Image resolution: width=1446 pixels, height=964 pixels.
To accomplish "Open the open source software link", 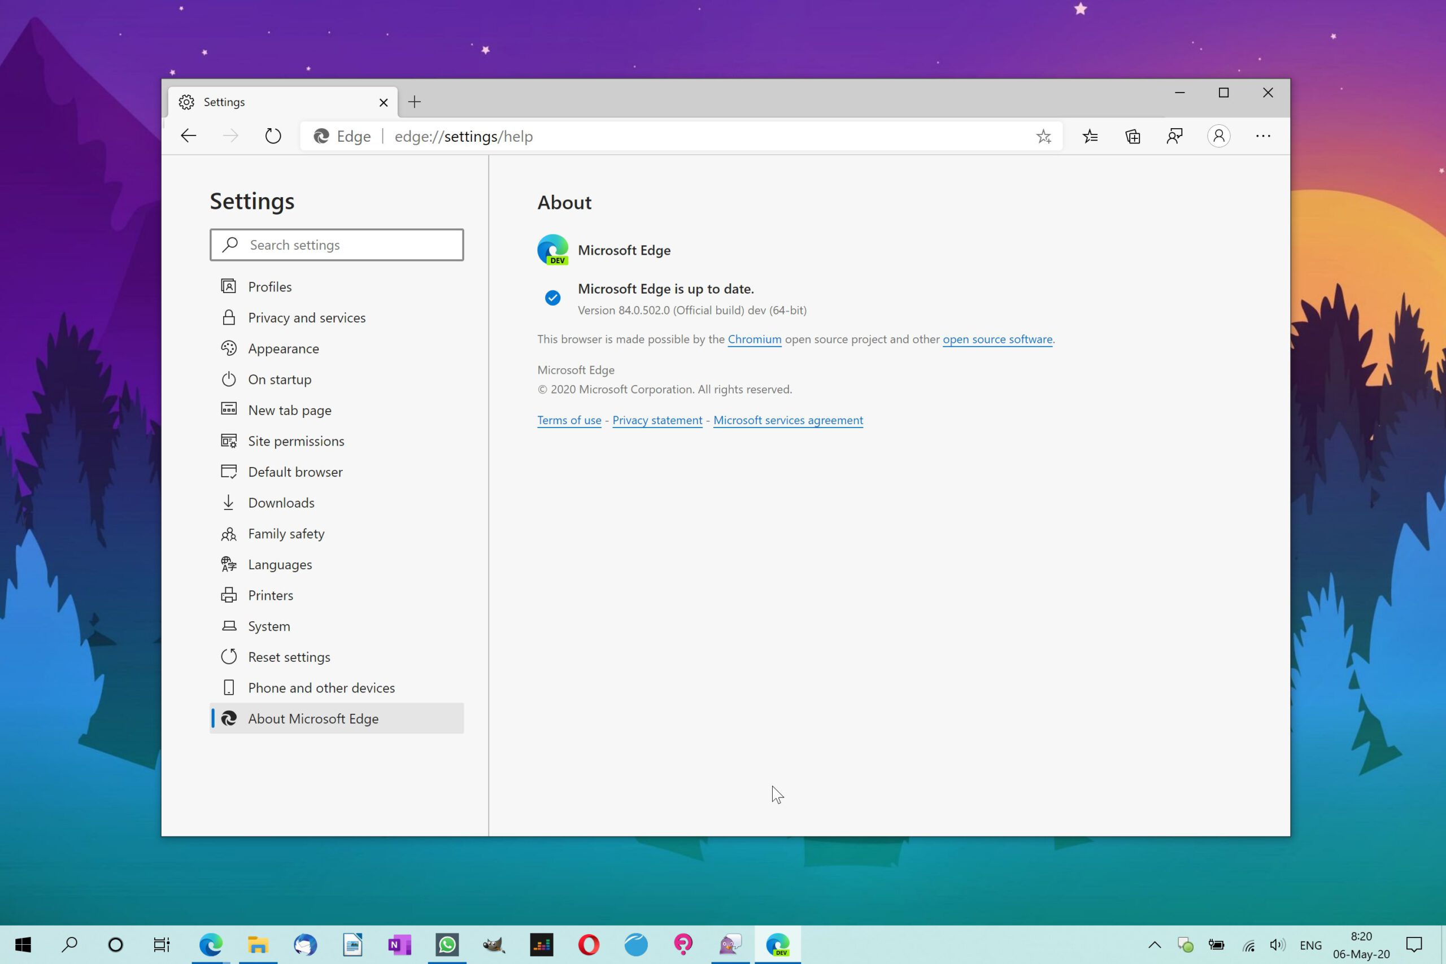I will 997,339.
